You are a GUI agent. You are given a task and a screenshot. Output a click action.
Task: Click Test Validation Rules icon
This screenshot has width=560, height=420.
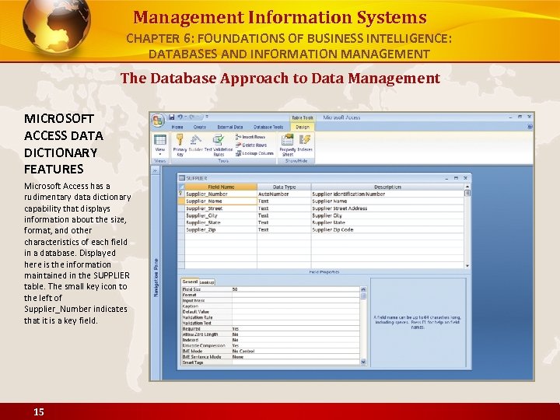219,140
